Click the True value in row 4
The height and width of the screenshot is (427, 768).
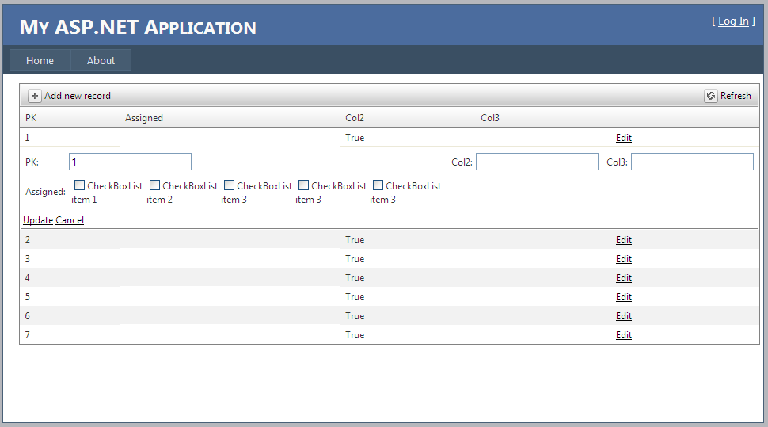tap(355, 278)
